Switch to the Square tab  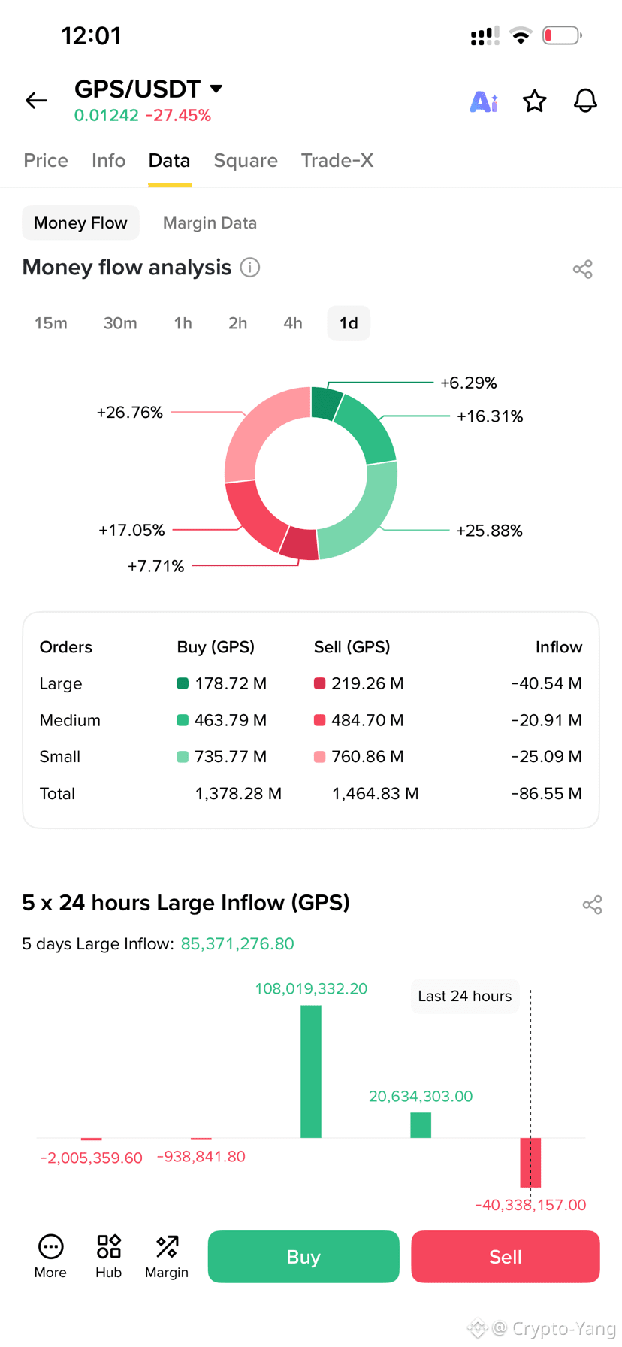click(x=246, y=160)
